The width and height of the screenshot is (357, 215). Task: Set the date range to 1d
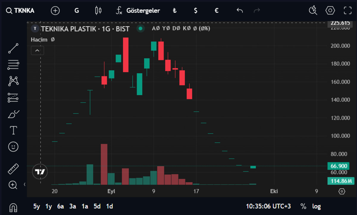coord(109,206)
